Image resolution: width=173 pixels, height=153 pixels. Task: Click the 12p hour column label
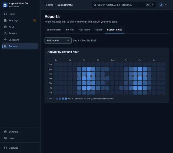click(x=112, y=60)
